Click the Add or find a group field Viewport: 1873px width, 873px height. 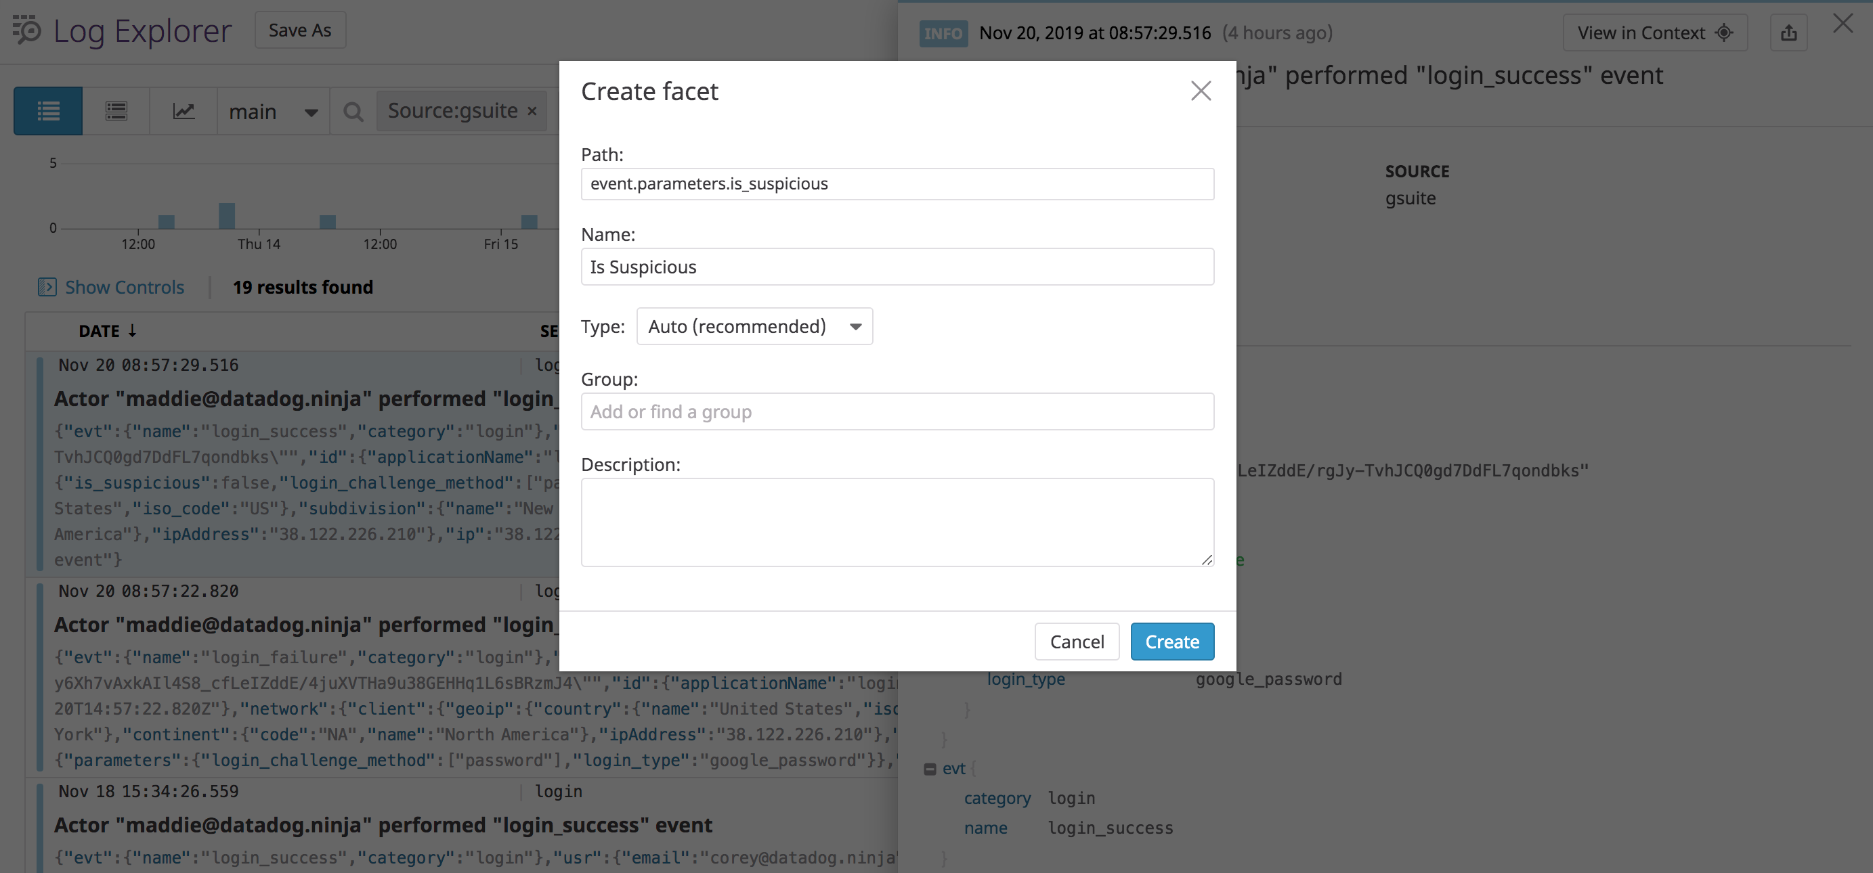click(x=897, y=411)
